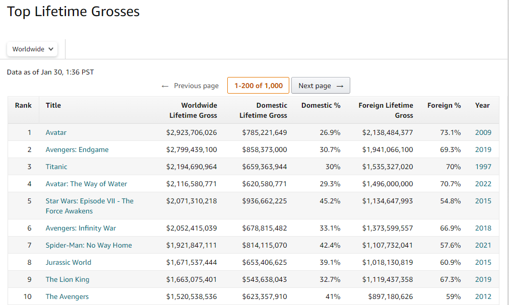Image resolution: width=509 pixels, height=305 pixels.
Task: Select the 73.1% foreign percentage cell
Action: point(451,132)
